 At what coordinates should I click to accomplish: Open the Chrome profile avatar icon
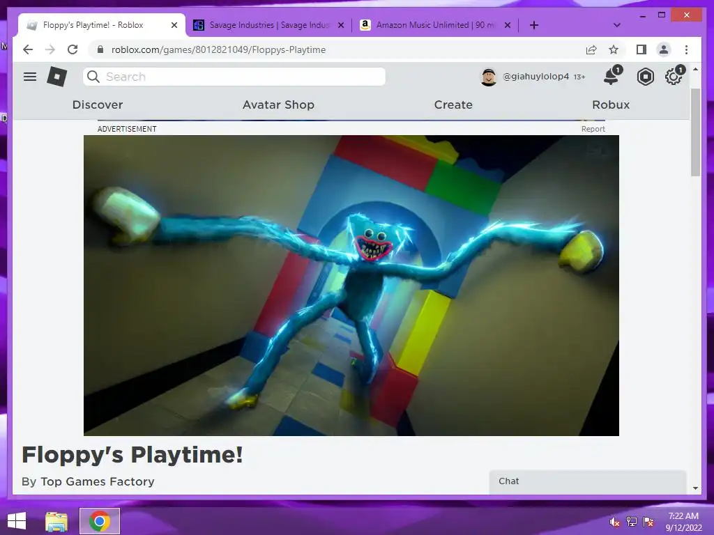pyautogui.click(x=664, y=49)
